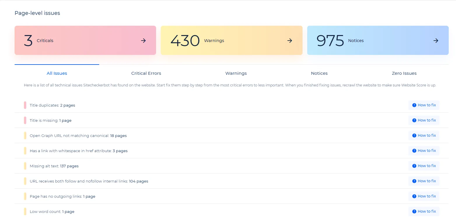Go to the Zero Issues tab
Screen dimensions: 456x217
(404, 73)
